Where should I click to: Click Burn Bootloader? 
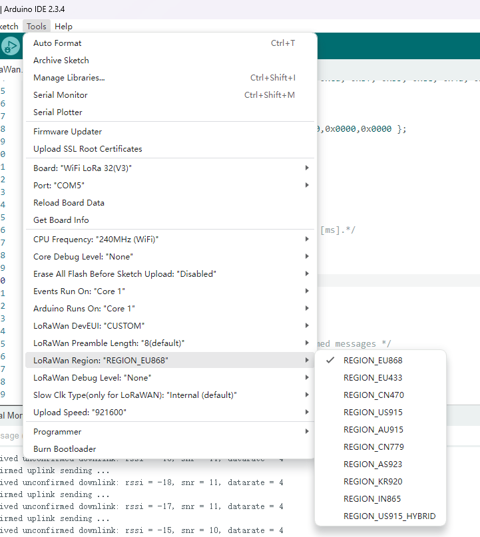pos(65,449)
